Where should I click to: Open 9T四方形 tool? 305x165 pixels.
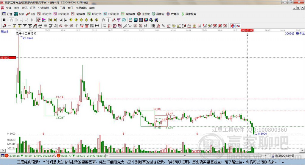(111, 14)
